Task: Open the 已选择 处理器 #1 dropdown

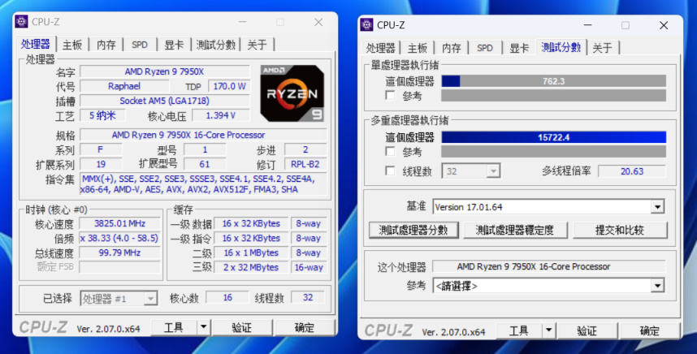Action: point(119,299)
